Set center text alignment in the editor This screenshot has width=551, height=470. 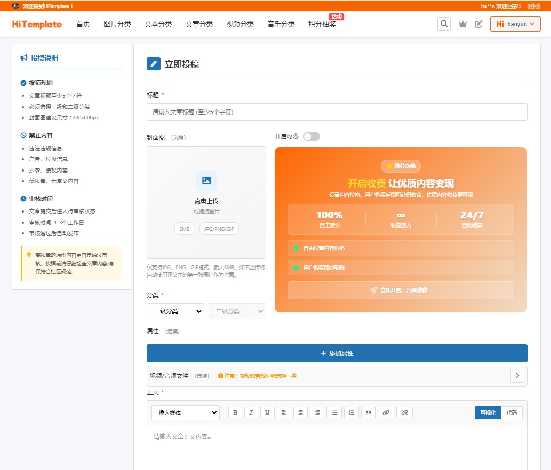300,412
